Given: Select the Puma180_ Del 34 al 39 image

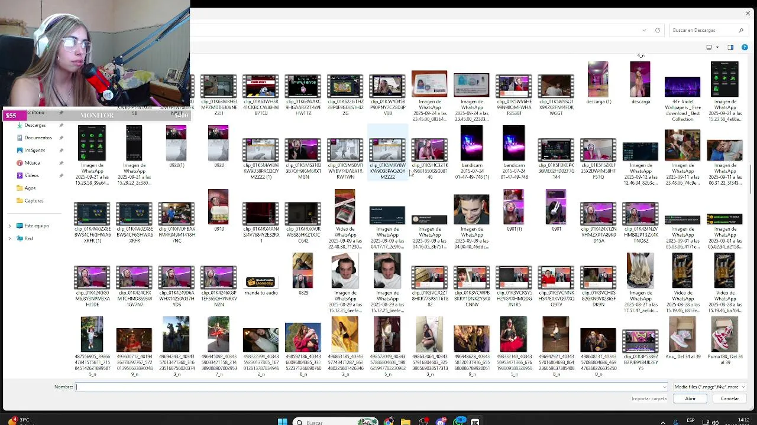Looking at the screenshot, I should (724, 341).
